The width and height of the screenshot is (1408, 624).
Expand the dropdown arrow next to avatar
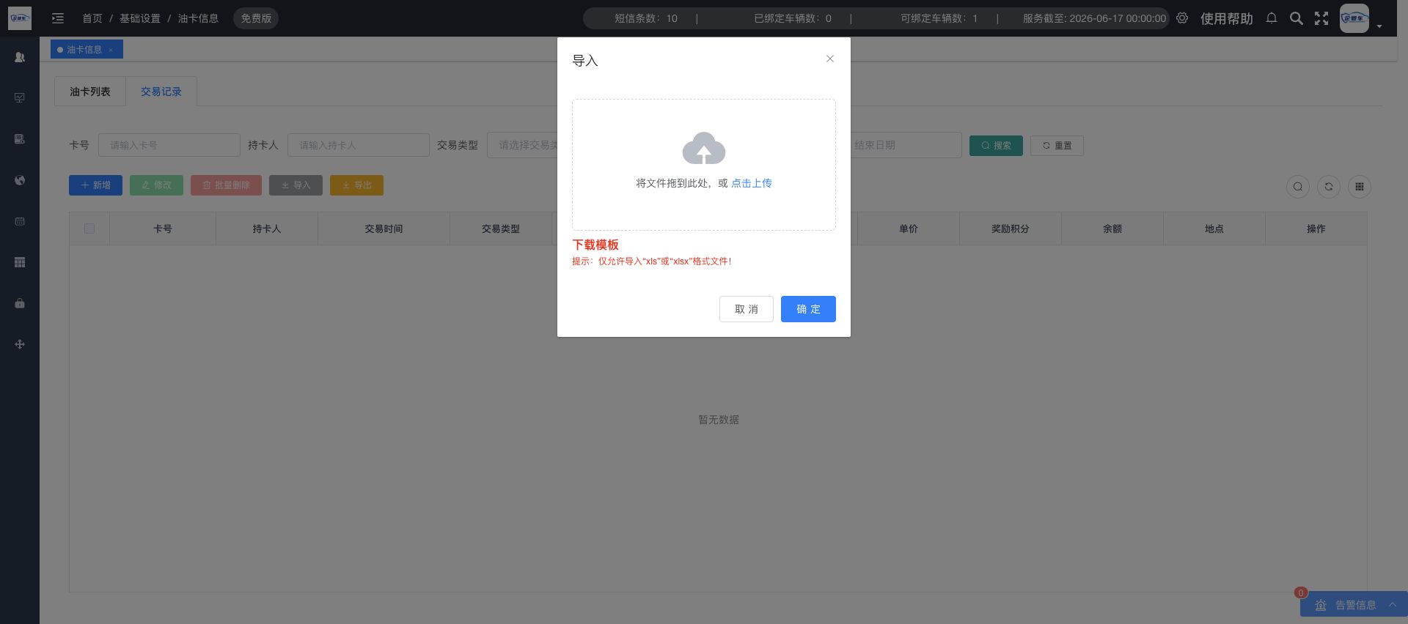pos(1379,26)
